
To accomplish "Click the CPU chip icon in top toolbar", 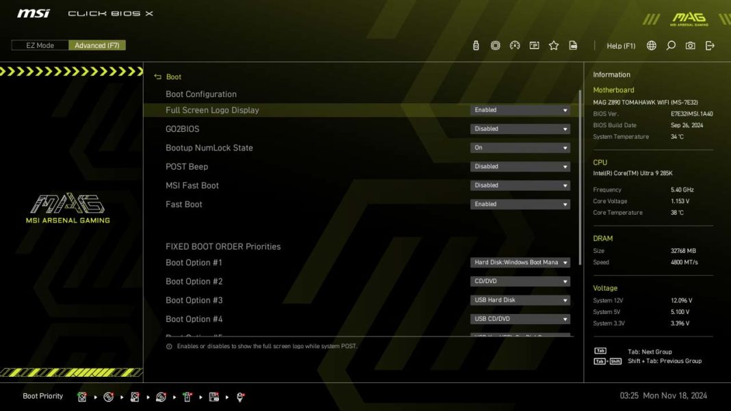I will point(495,44).
